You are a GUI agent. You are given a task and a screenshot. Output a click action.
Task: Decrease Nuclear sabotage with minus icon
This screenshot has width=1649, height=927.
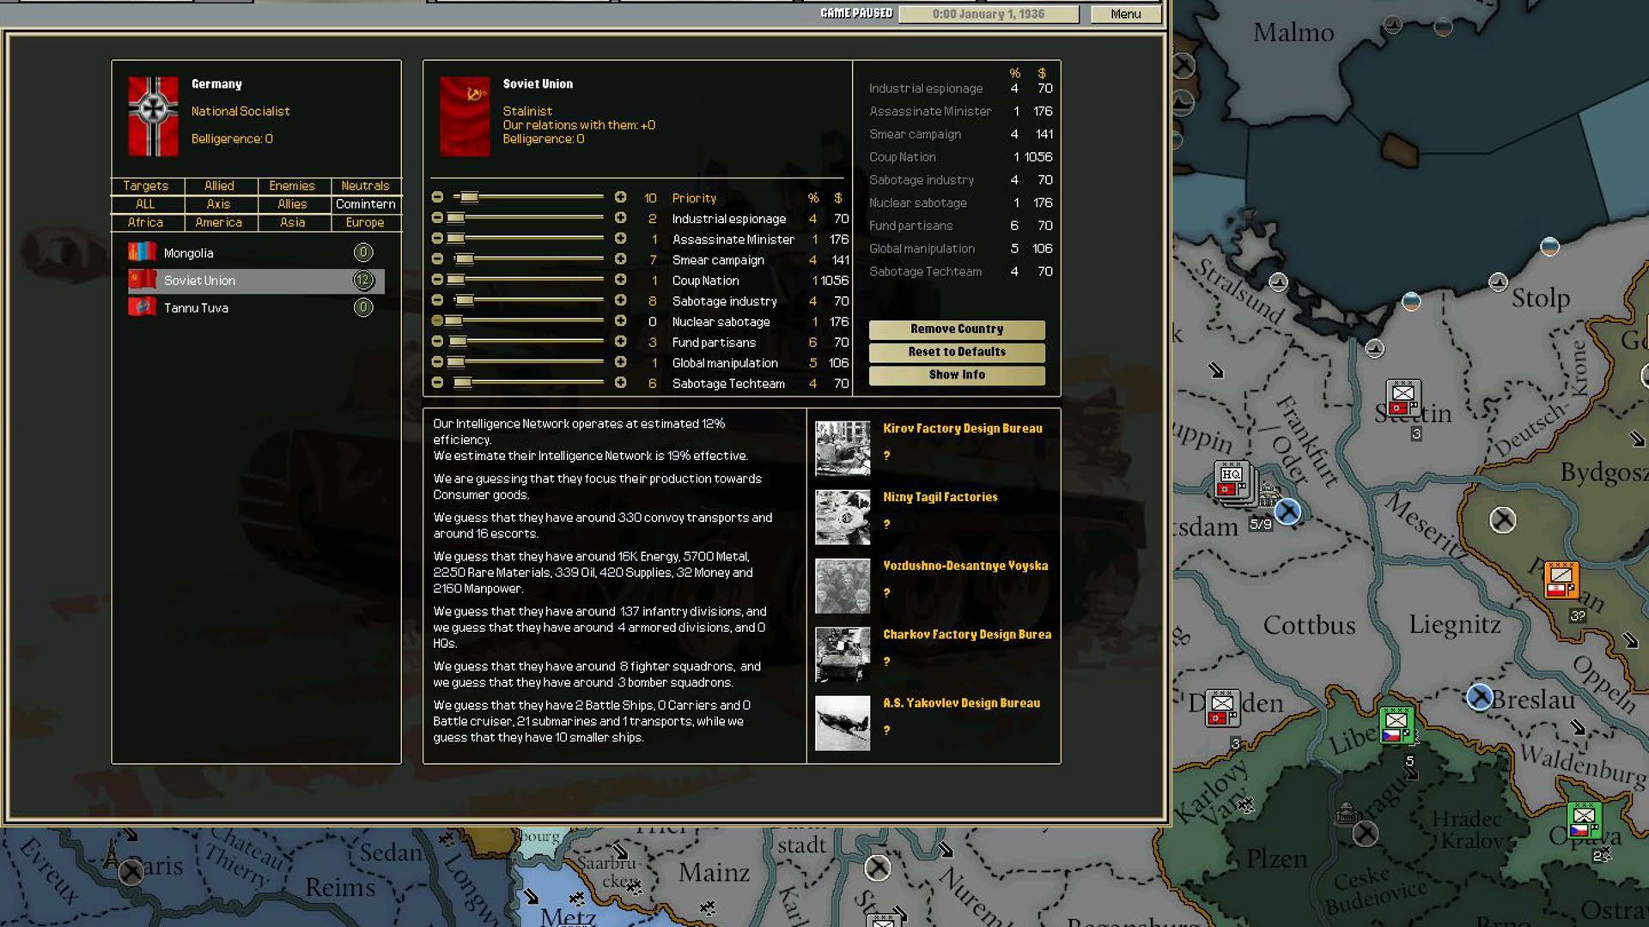437,321
